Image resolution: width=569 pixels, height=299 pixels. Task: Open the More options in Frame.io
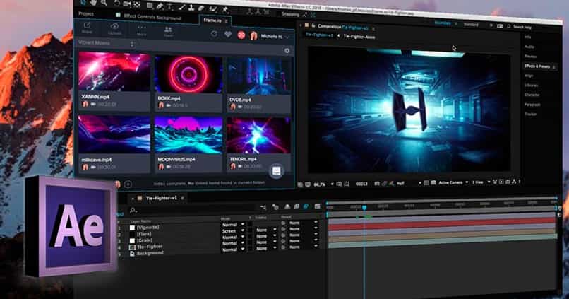[141, 30]
